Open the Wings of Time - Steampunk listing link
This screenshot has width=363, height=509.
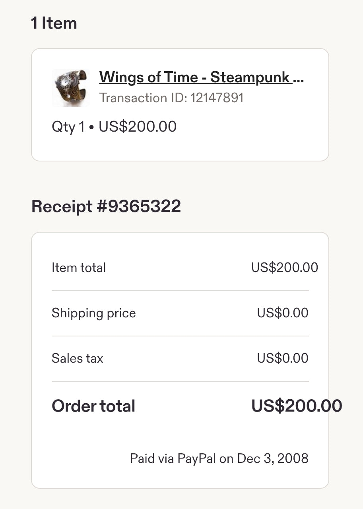(195, 77)
